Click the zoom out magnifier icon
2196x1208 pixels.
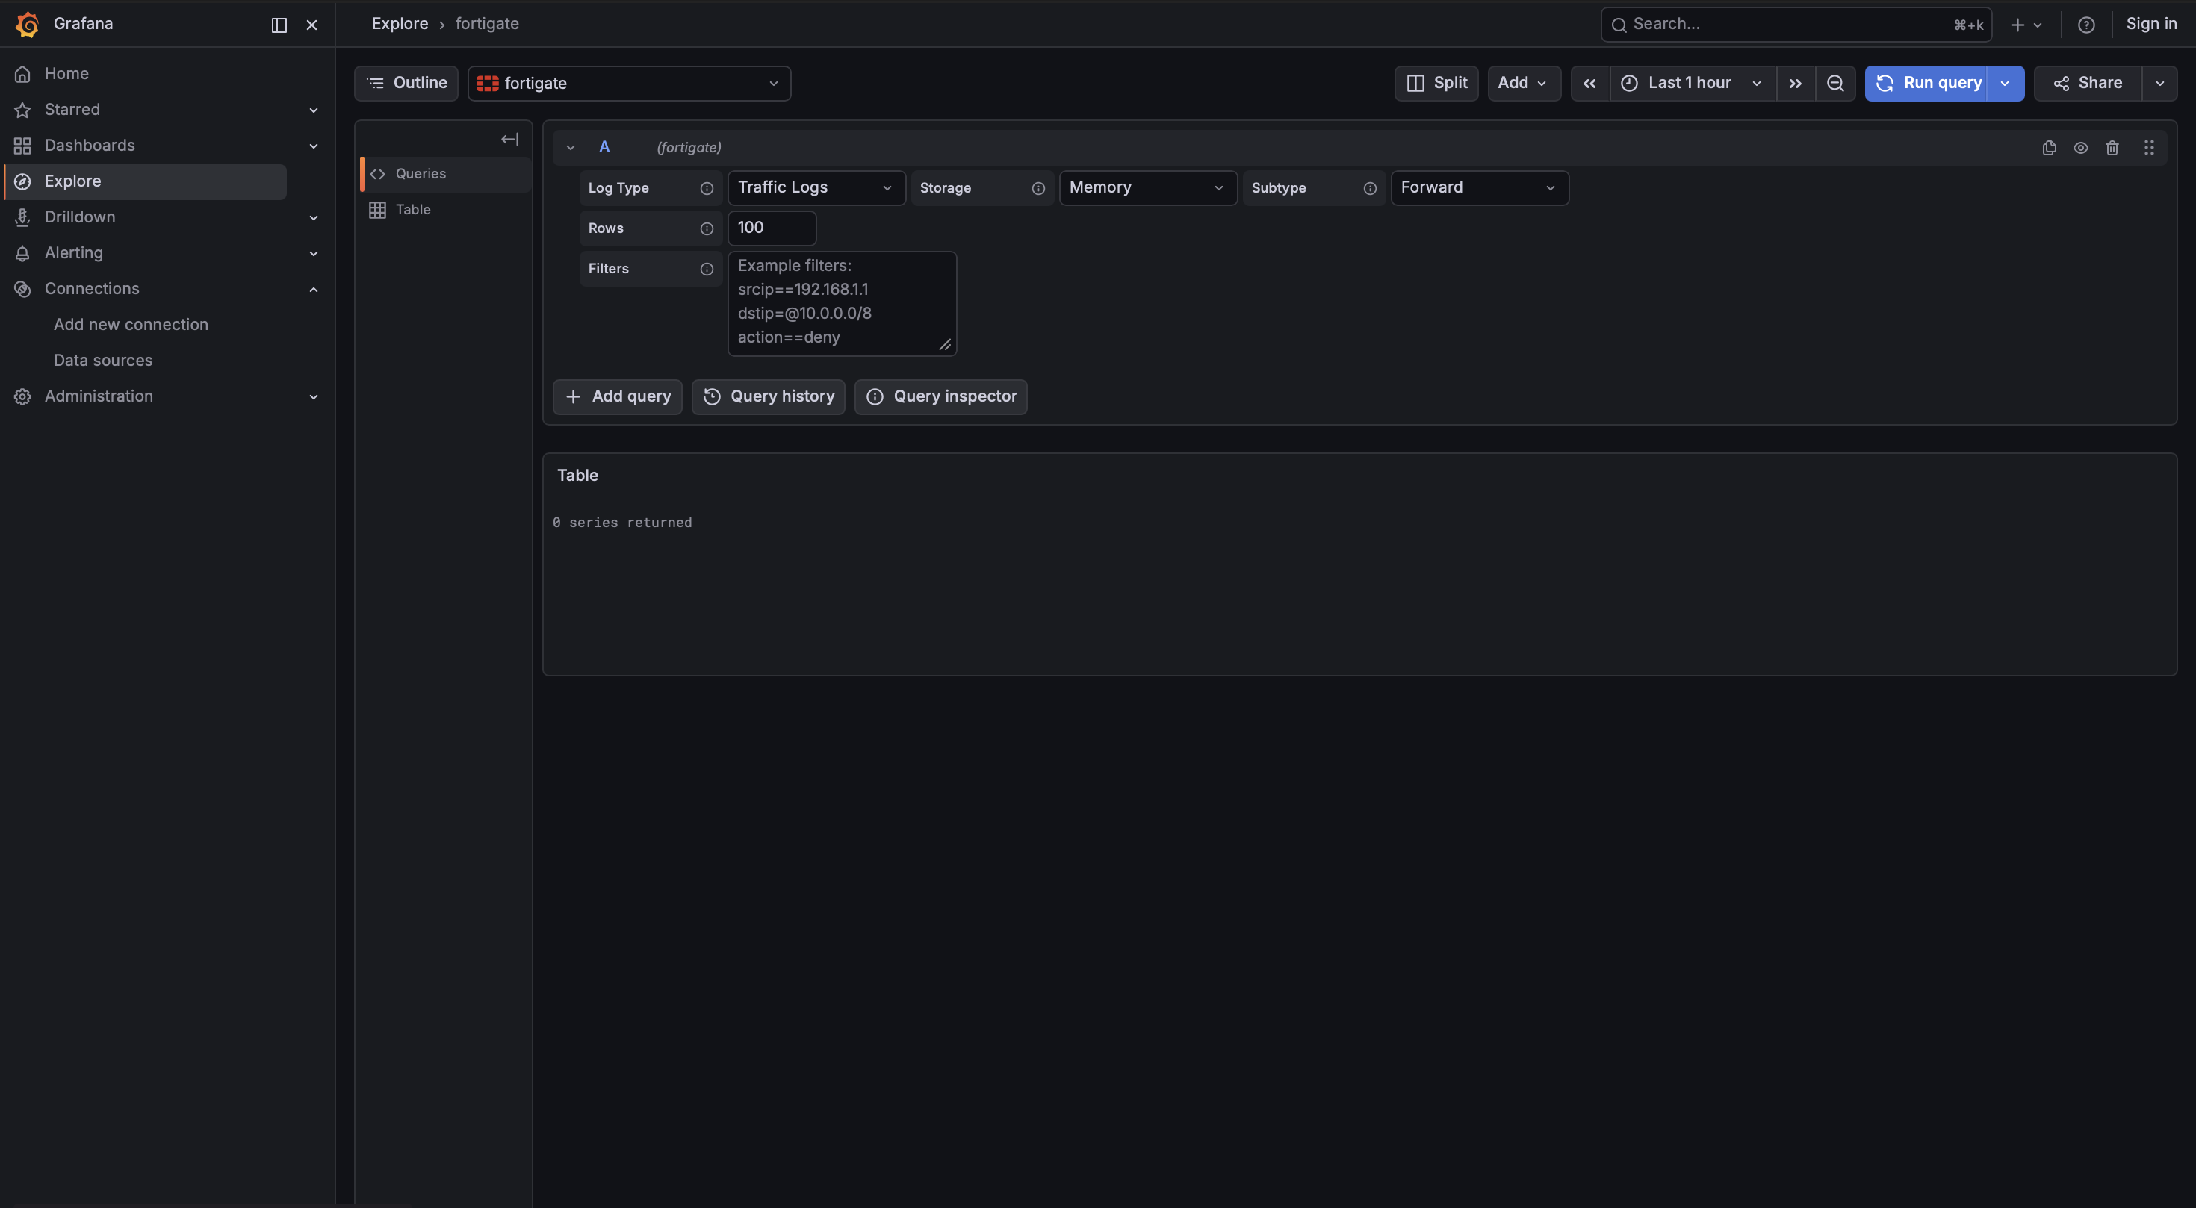tap(1836, 83)
